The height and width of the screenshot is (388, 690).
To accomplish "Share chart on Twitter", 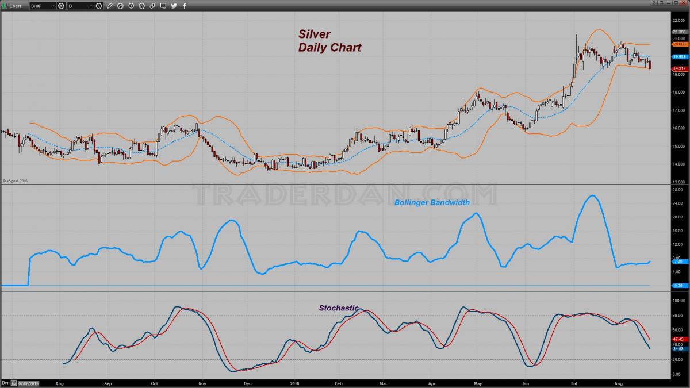I will pyautogui.click(x=174, y=6).
